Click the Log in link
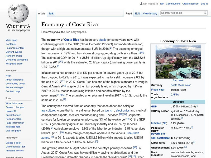211x158 pixels. coord(204,4)
